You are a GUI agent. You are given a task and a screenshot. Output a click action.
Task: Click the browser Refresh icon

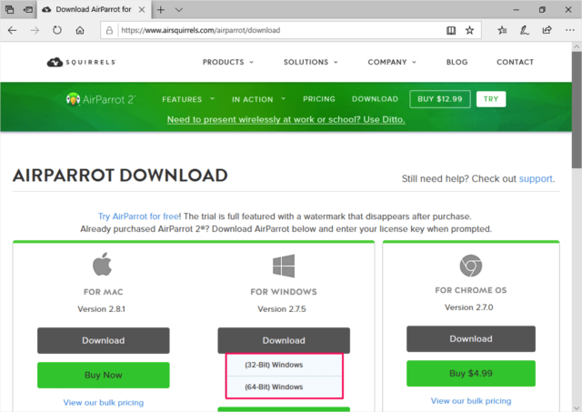click(57, 30)
